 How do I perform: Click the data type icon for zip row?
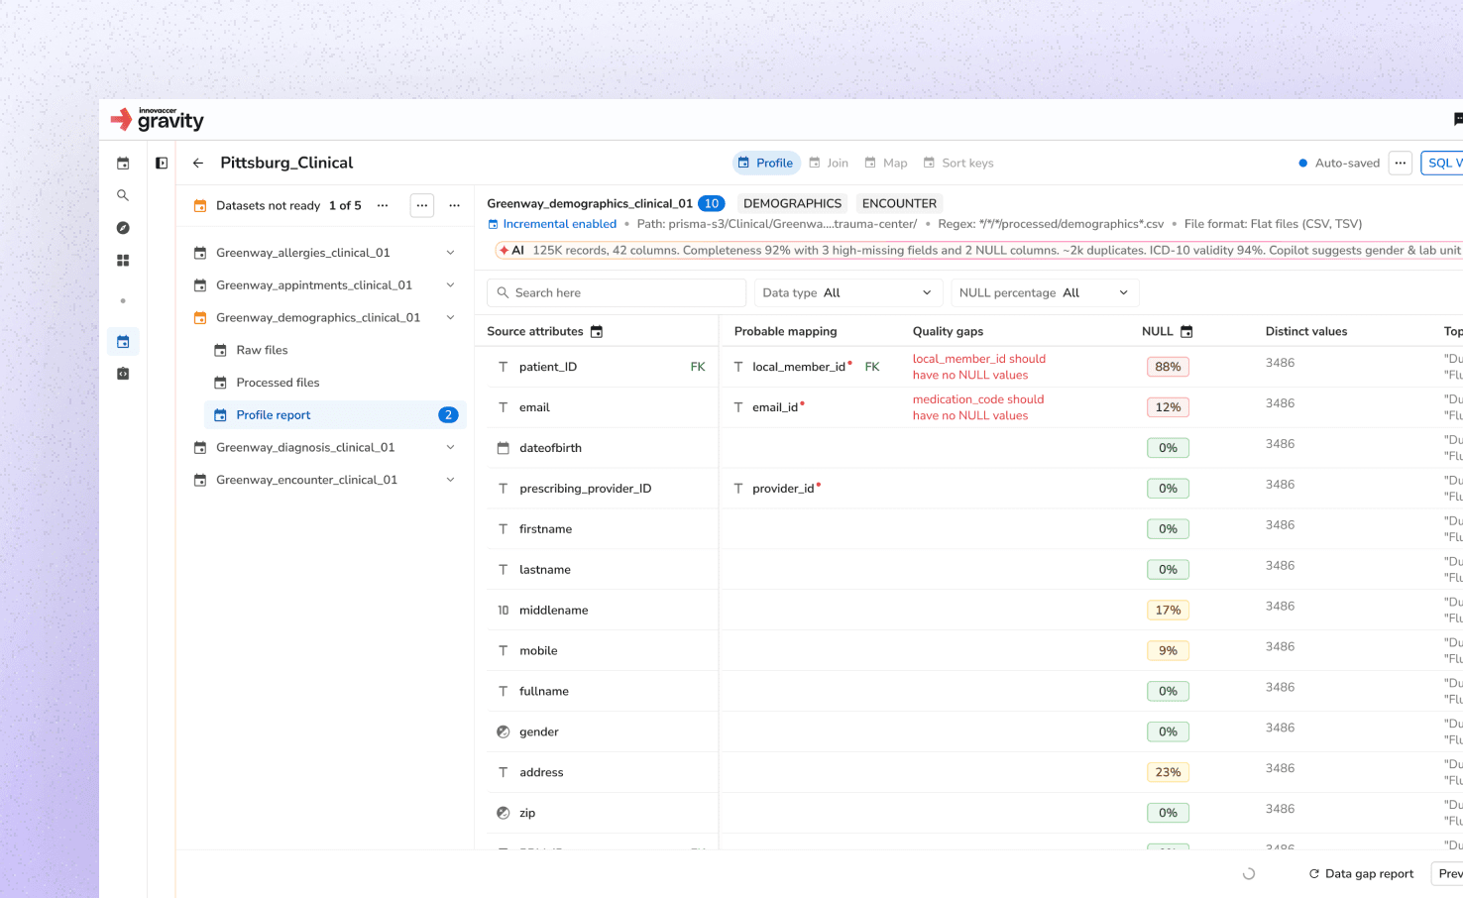[x=504, y=814]
